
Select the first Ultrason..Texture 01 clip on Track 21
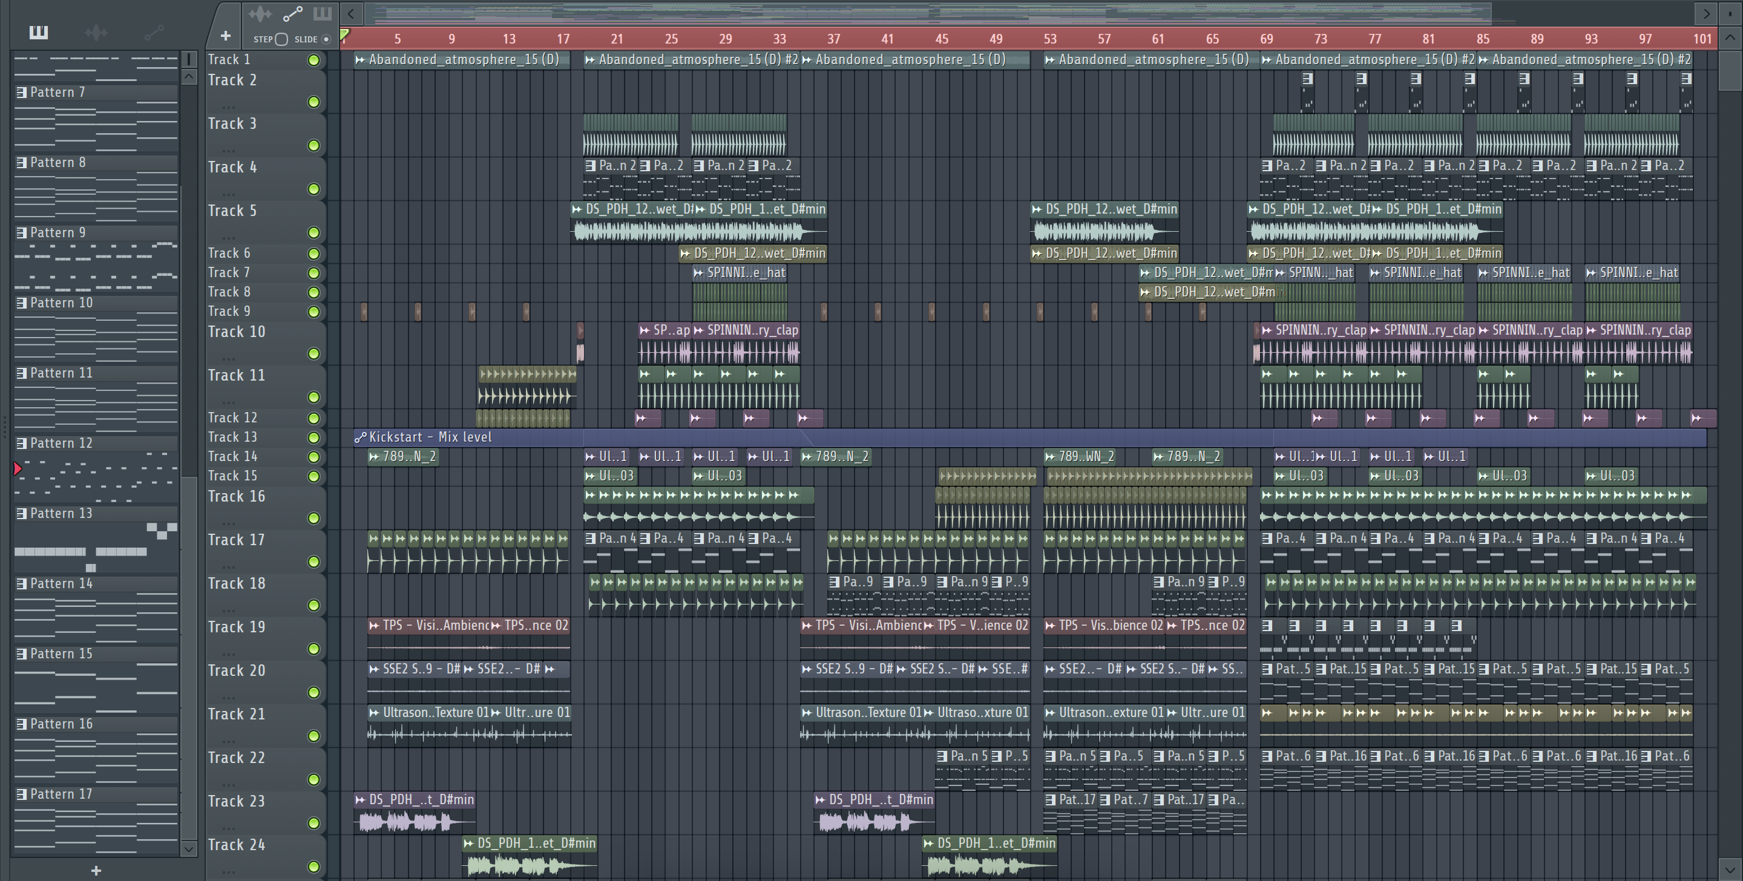coord(428,724)
